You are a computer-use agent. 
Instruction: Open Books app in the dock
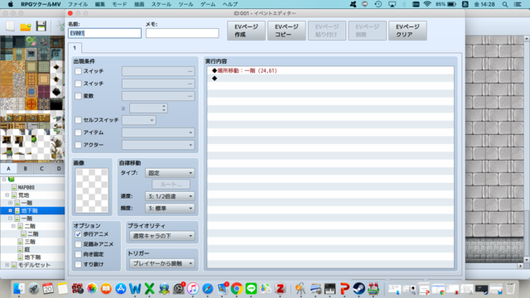[x=106, y=289]
